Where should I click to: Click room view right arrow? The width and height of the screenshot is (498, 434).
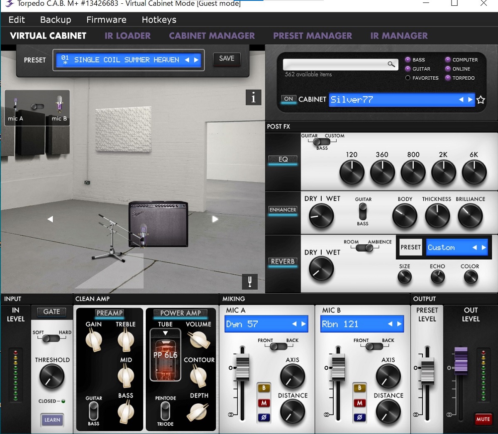pos(215,219)
